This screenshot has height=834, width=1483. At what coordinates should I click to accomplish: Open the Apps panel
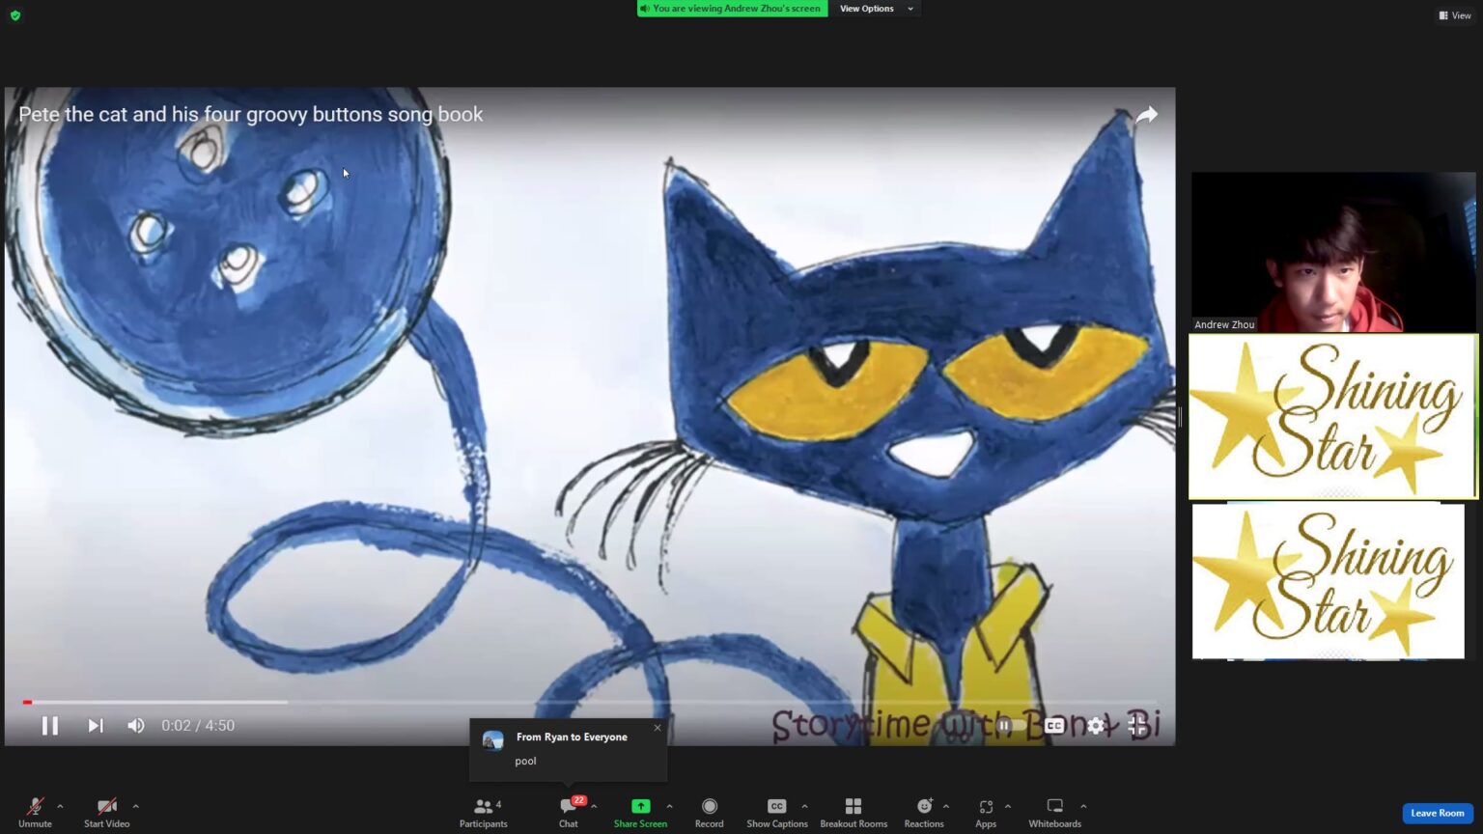(x=986, y=812)
